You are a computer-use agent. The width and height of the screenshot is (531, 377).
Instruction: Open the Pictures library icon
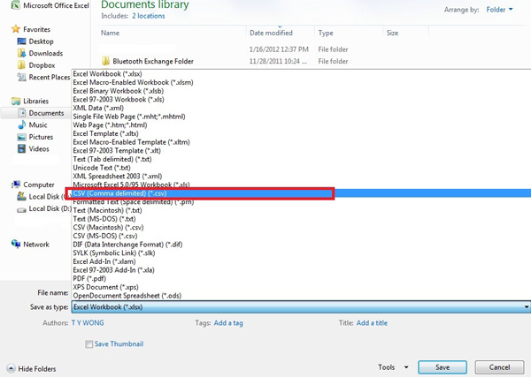[x=21, y=137]
